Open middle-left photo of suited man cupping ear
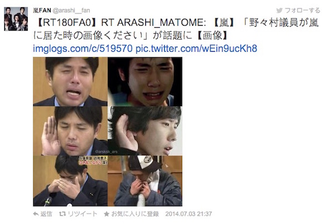Image resolution: width=322 pixels, height=224 pixels. [71, 131]
